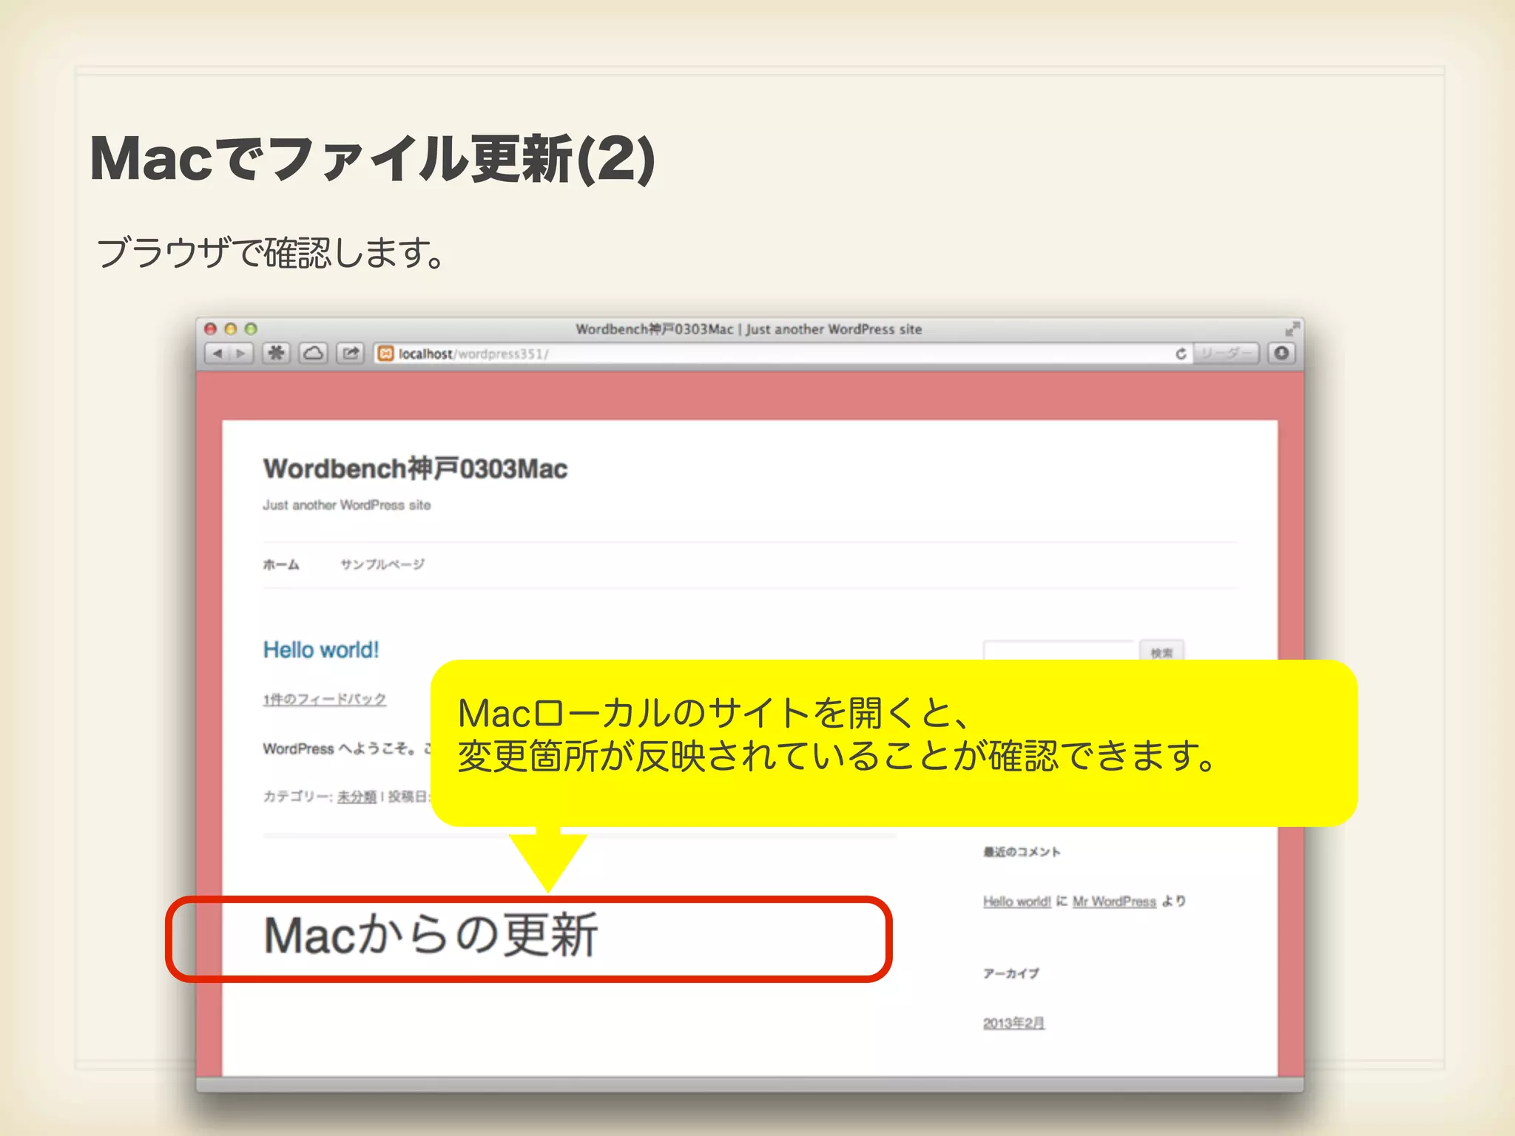Click the sidebar search text field
1515x1136 pixels.
(1059, 652)
